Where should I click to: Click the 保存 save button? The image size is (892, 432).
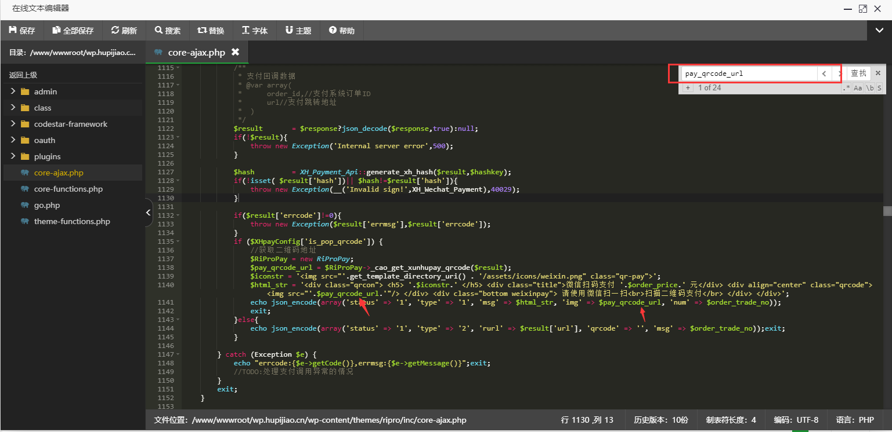[x=22, y=31]
